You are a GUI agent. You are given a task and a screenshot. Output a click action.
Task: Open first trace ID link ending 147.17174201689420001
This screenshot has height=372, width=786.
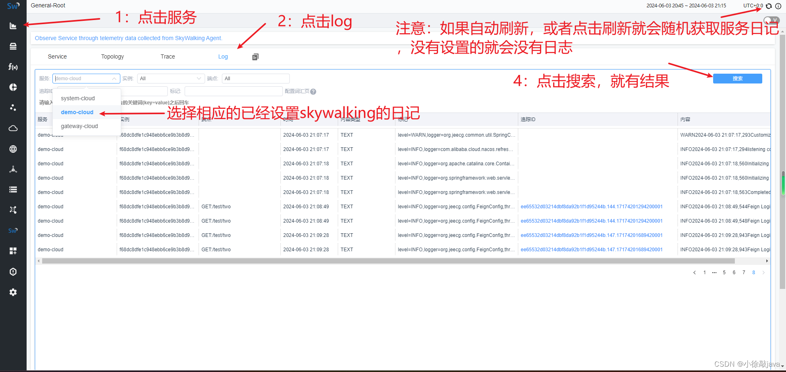[x=592, y=235]
